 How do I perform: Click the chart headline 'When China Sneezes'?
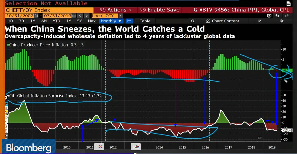click(105, 29)
